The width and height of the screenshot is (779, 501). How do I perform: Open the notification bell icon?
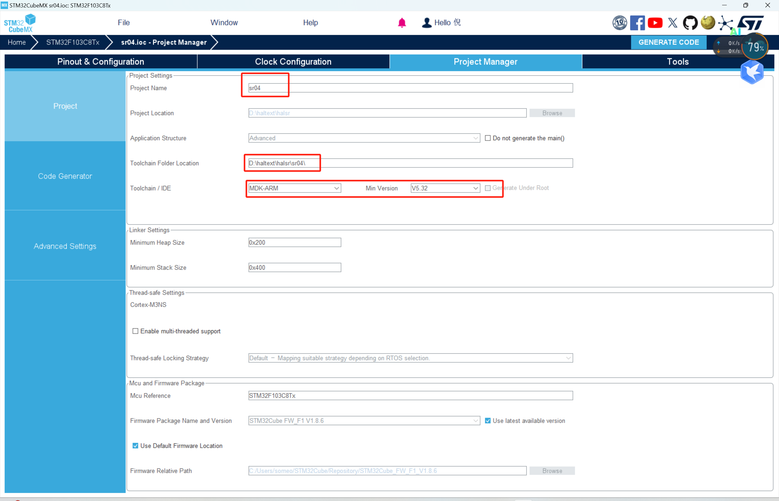tap(402, 23)
